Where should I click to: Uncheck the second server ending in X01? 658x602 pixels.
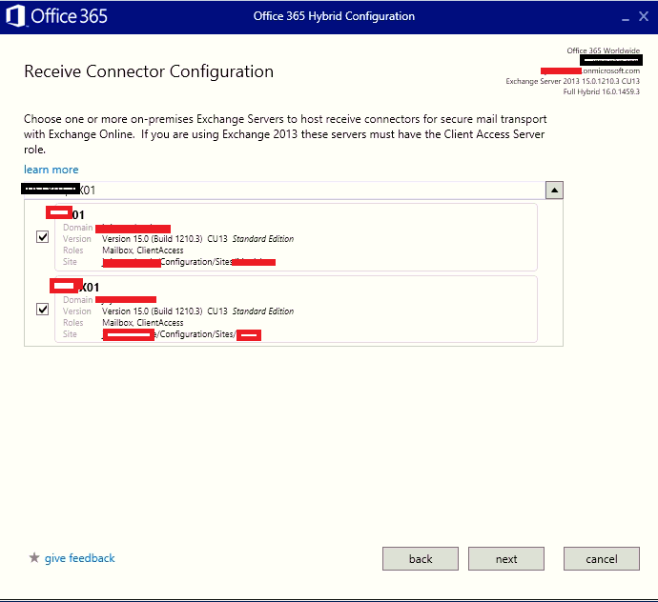point(42,310)
